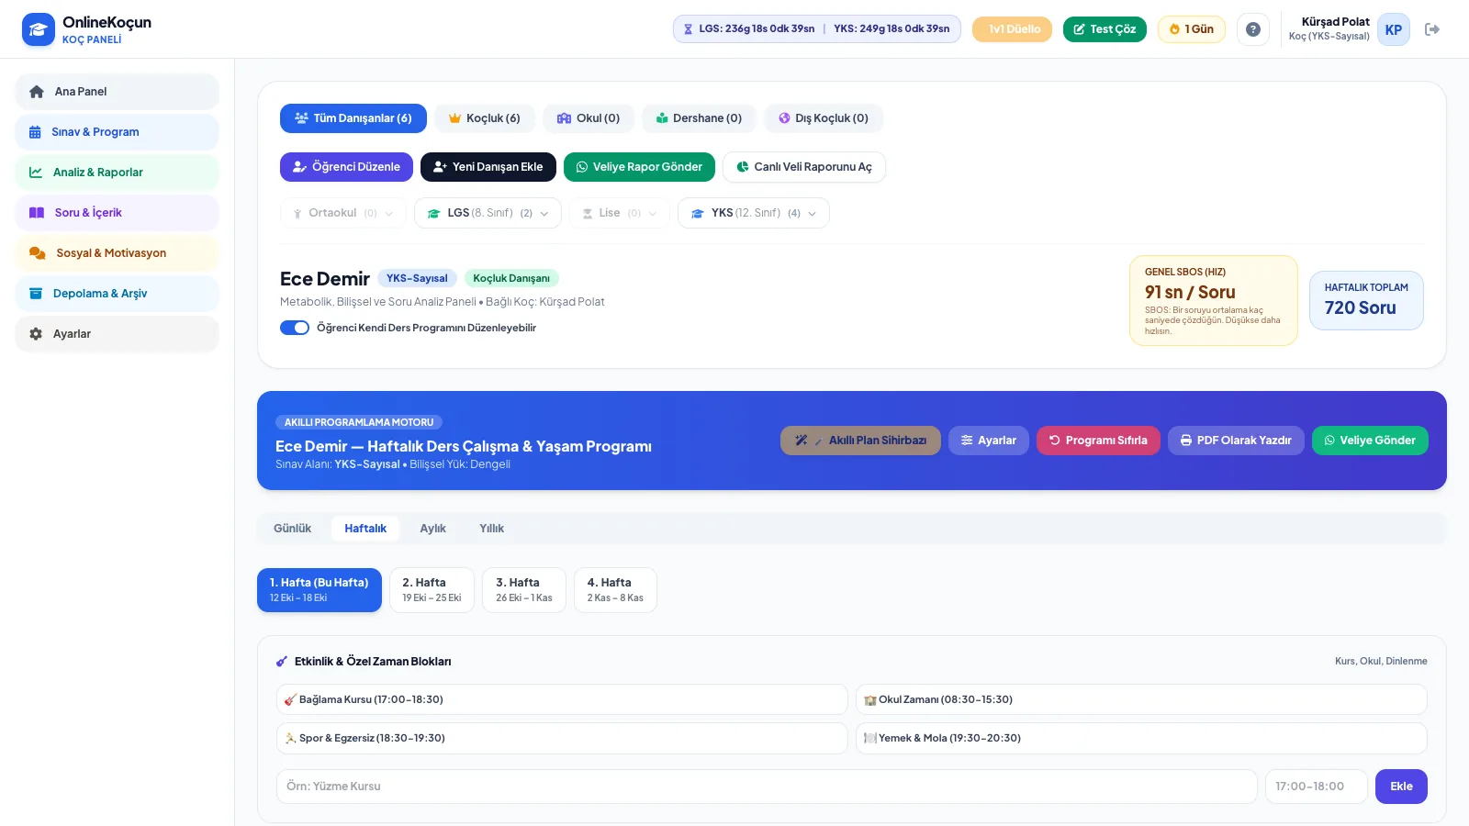The image size is (1469, 826).
Task: Click the printer icon on PDF Olarak Yazdır
Action: [x=1186, y=441]
